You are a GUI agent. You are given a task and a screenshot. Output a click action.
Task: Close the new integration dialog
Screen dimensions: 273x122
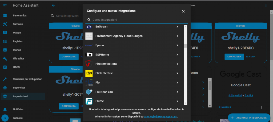pyautogui.click(x=183, y=11)
